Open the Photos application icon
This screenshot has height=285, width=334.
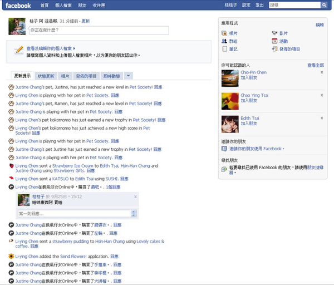[224, 33]
